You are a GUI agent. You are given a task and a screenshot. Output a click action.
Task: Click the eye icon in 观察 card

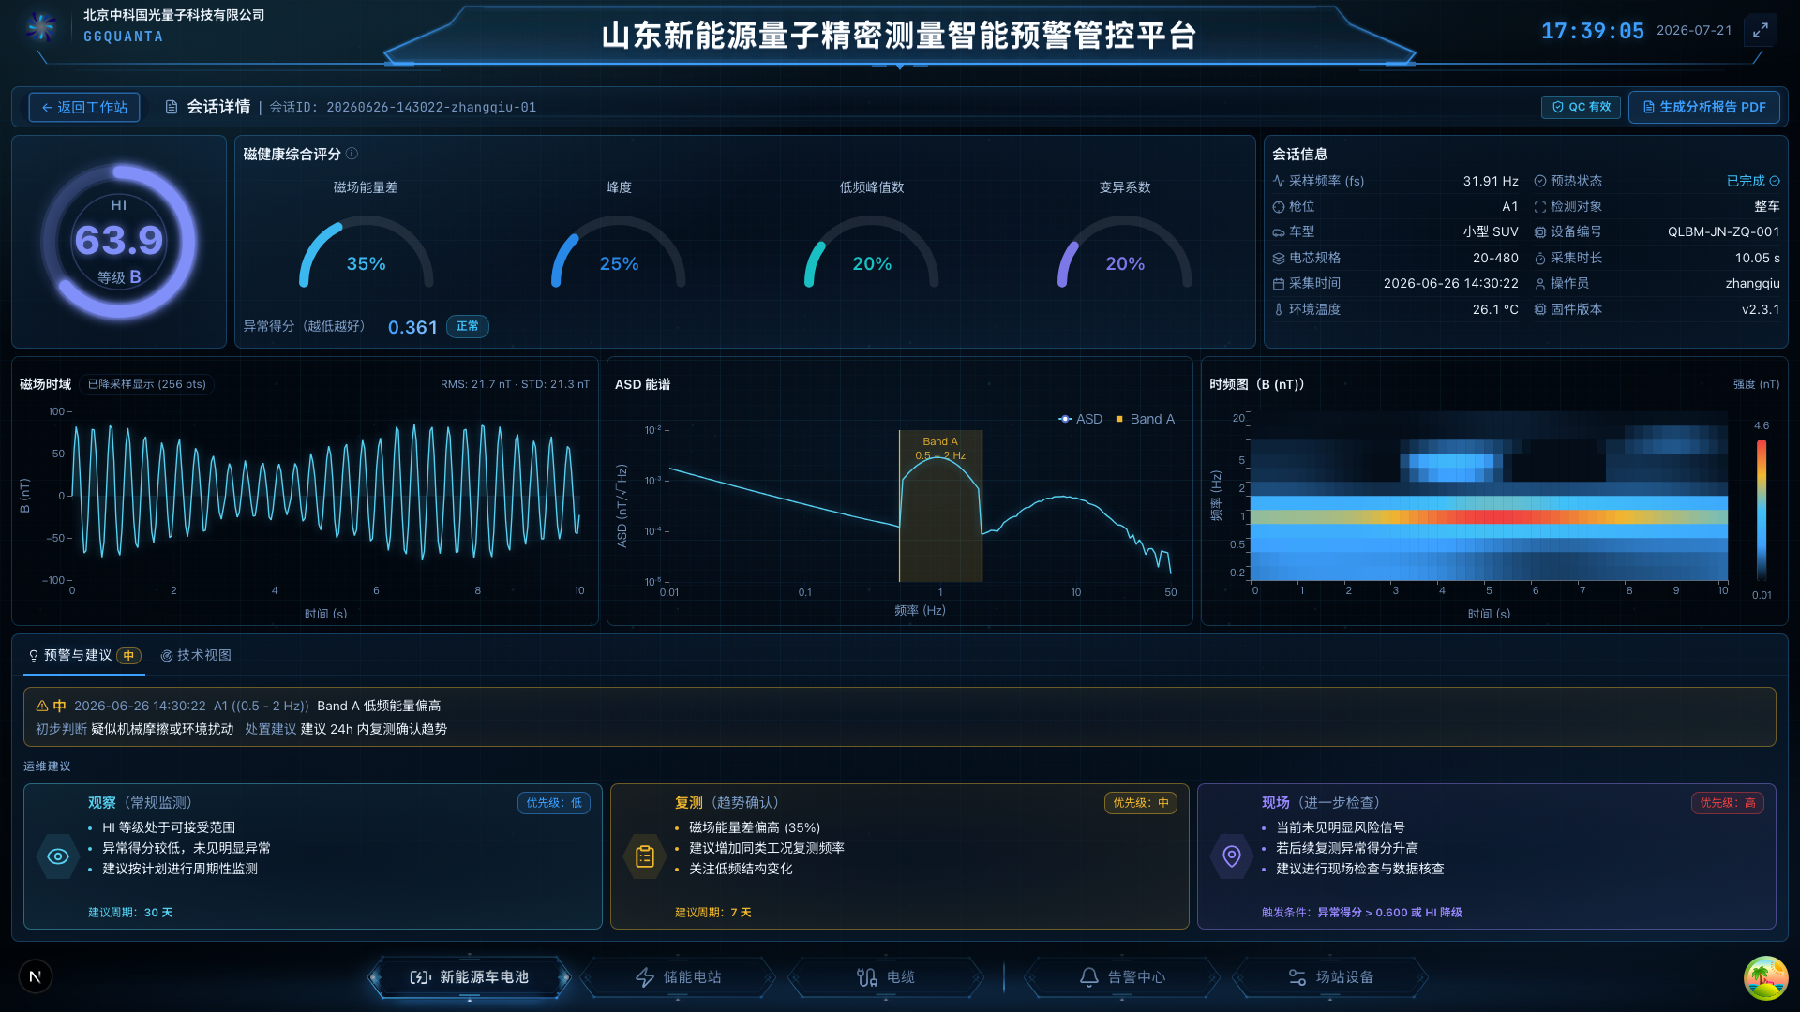[58, 856]
